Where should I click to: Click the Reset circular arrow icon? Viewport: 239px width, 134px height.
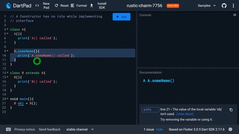tap(56, 6)
